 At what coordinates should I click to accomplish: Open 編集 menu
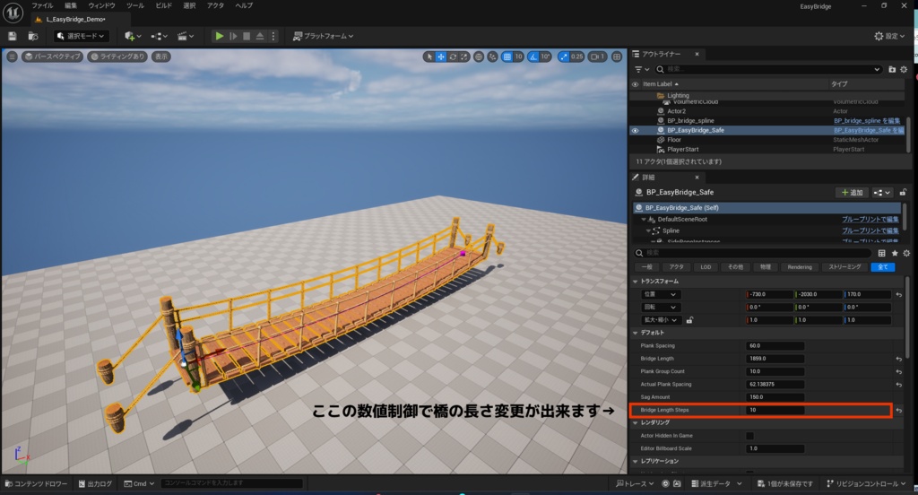click(71, 6)
